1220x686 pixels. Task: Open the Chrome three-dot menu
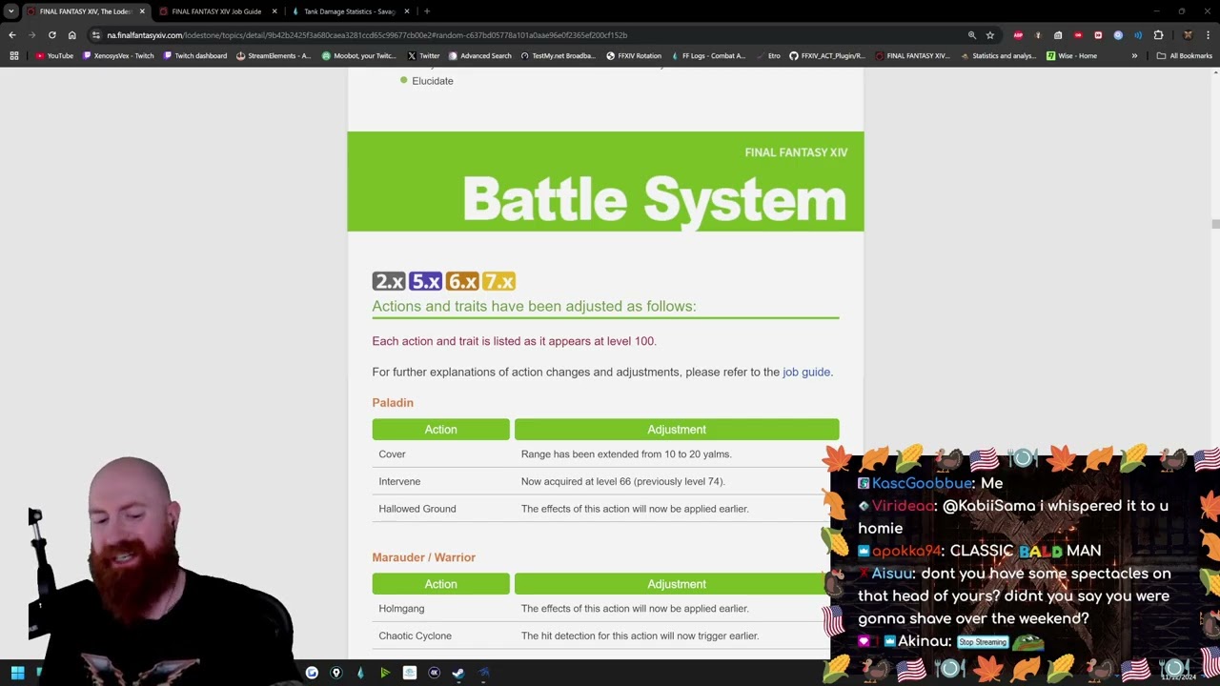1208,35
